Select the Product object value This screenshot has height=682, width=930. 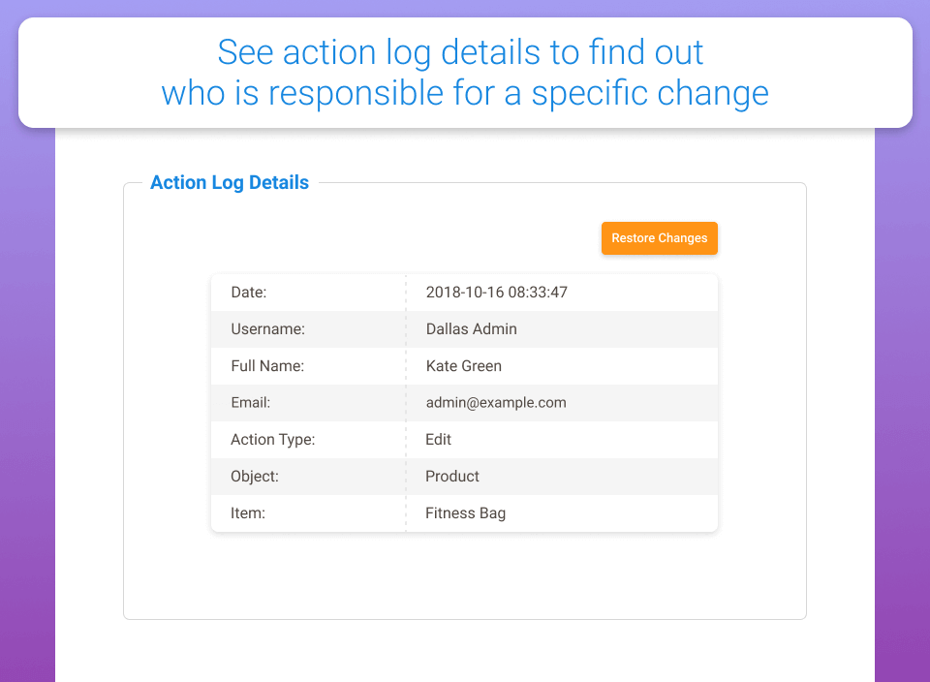point(451,476)
